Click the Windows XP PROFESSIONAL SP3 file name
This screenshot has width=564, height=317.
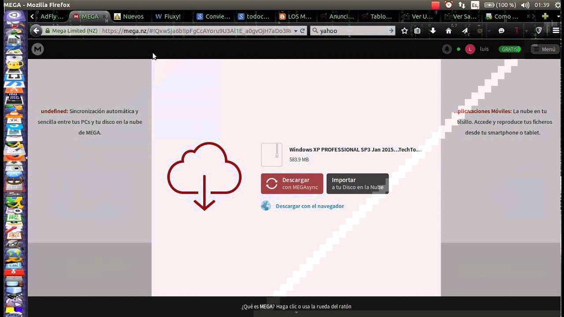pyautogui.click(x=355, y=150)
